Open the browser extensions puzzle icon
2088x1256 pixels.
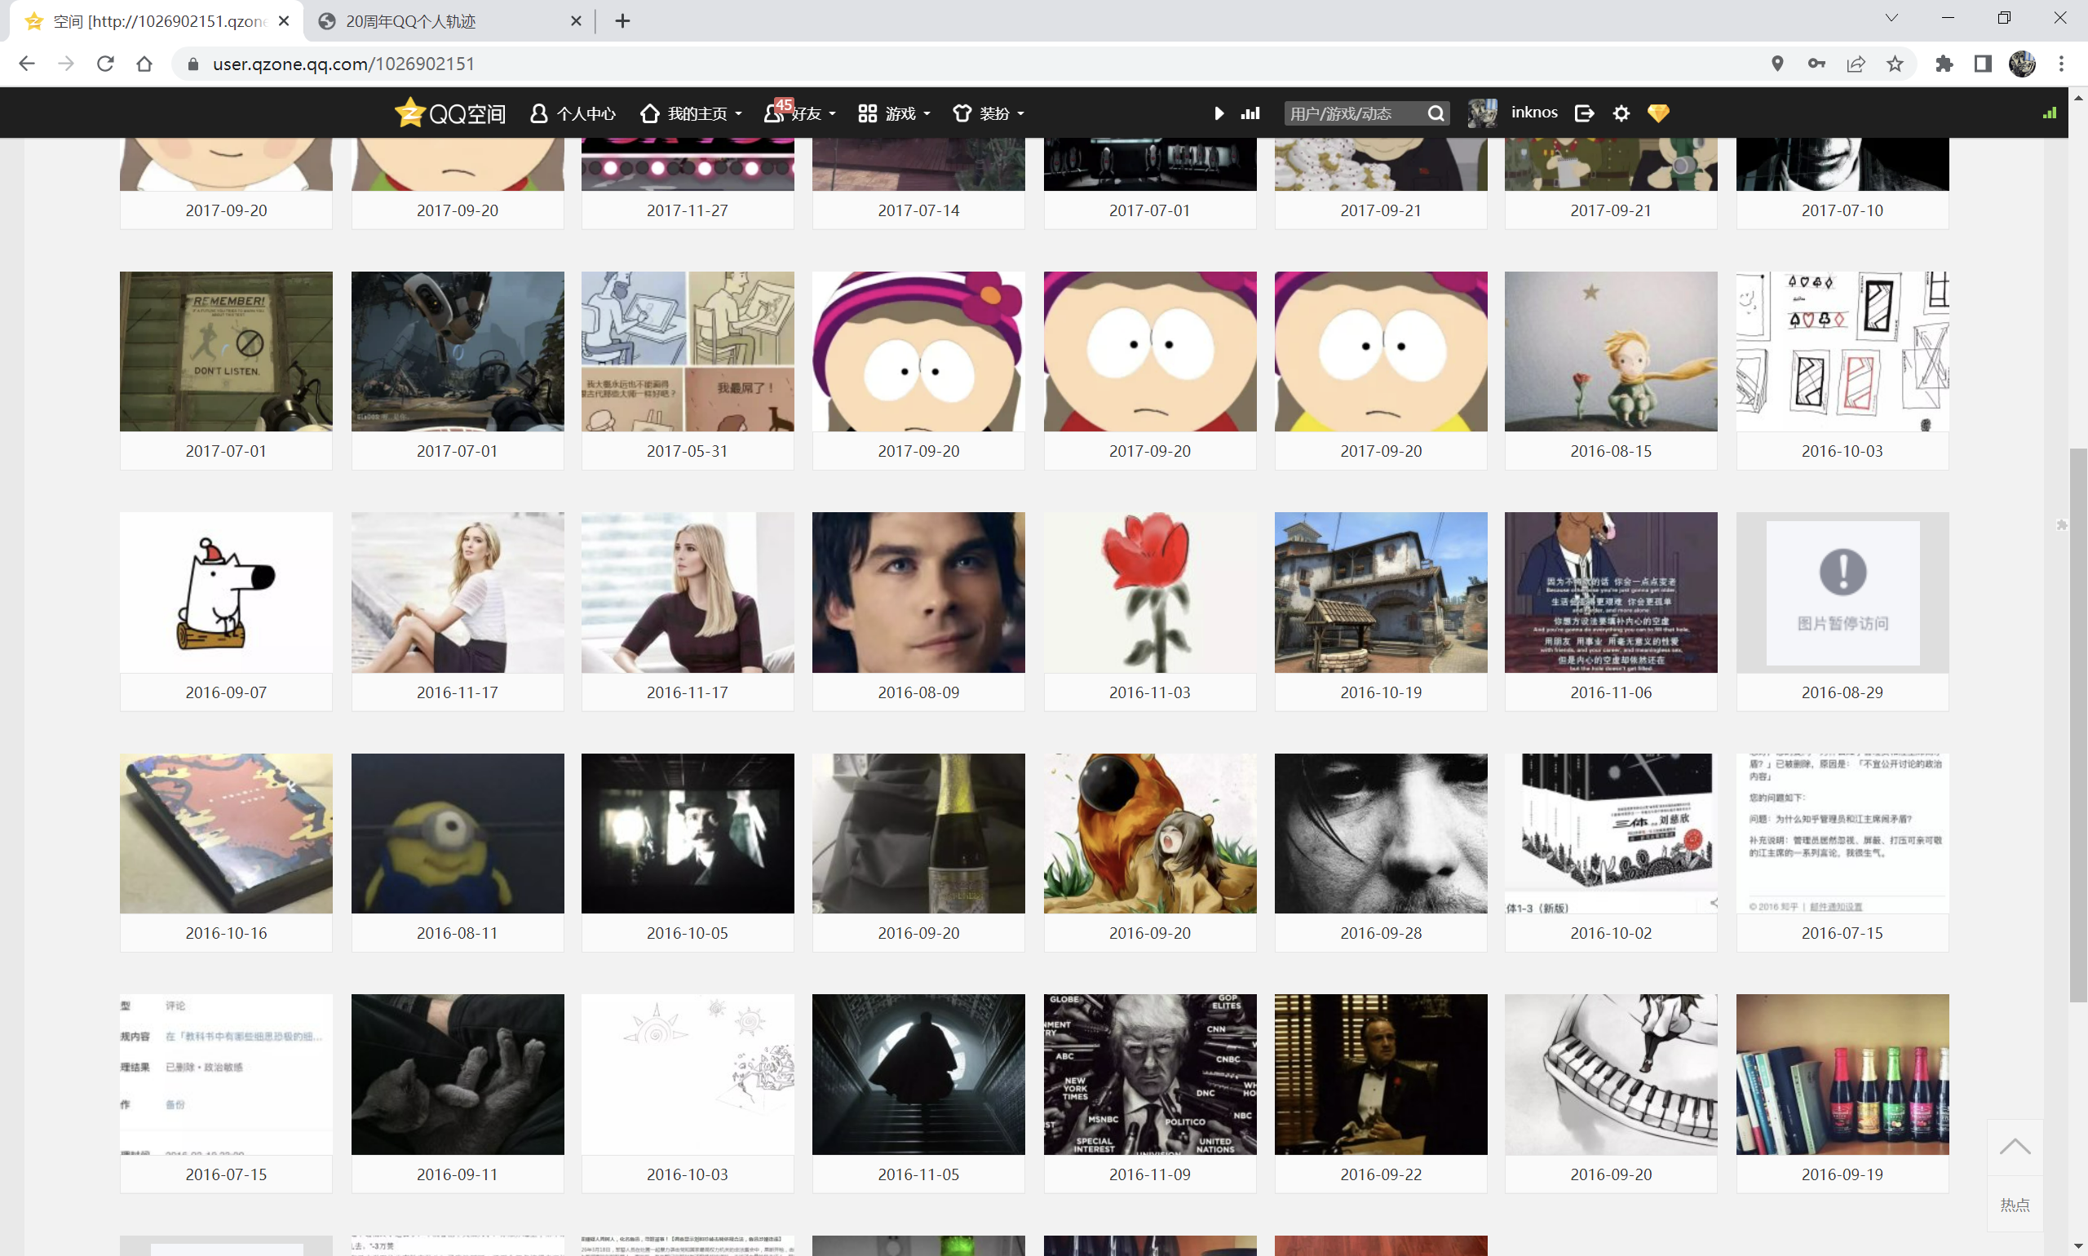click(1944, 64)
